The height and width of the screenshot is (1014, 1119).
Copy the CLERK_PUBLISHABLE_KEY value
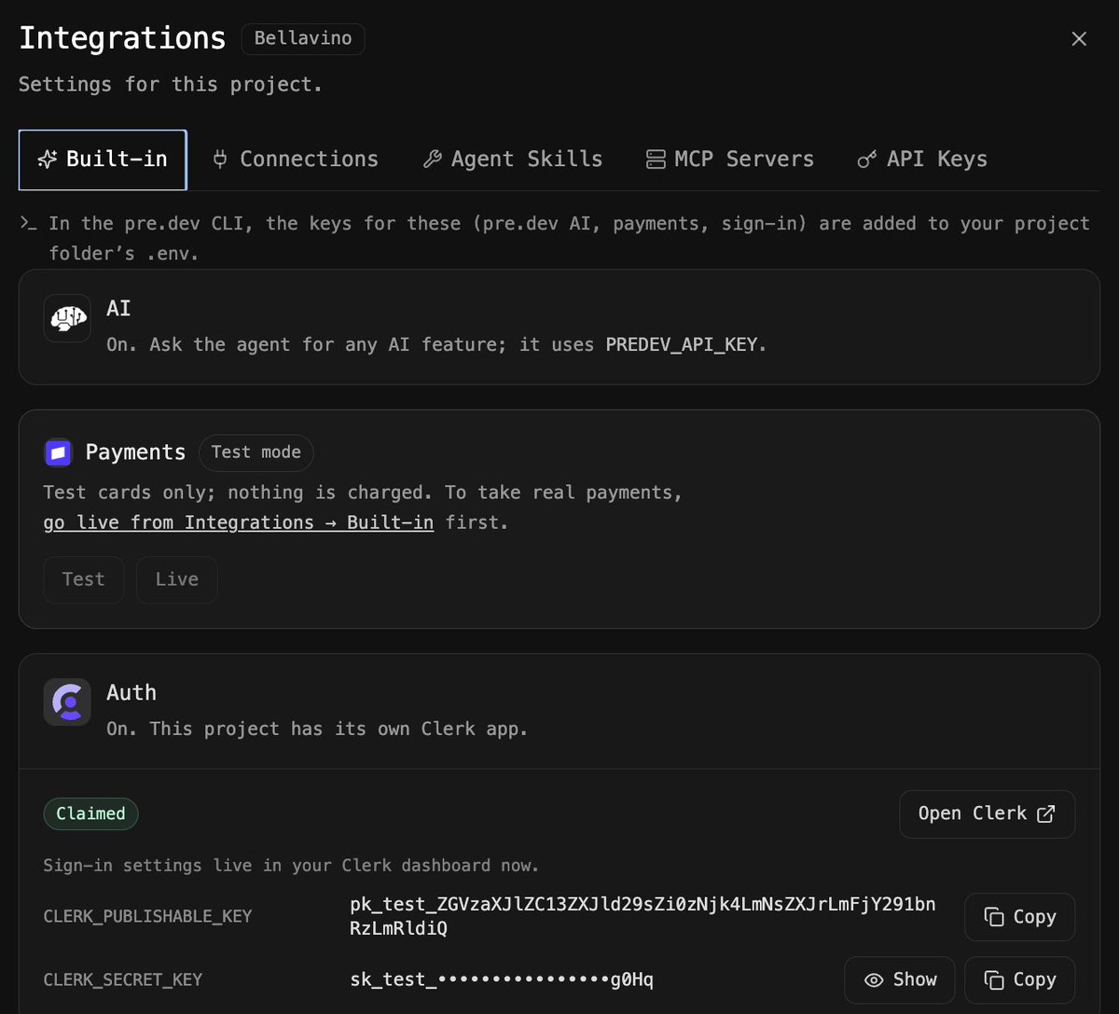1020,917
